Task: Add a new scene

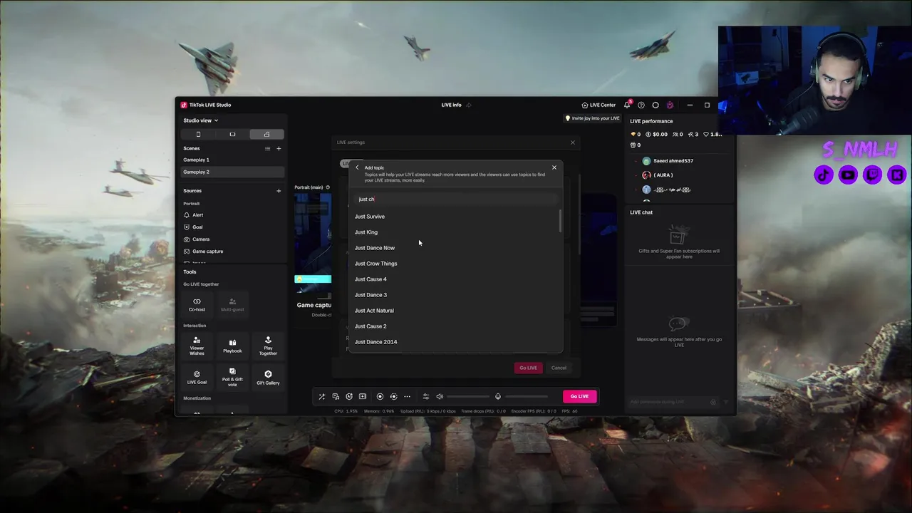Action: (279, 148)
